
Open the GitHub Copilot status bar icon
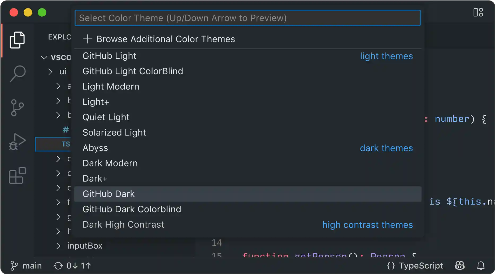(x=459, y=266)
